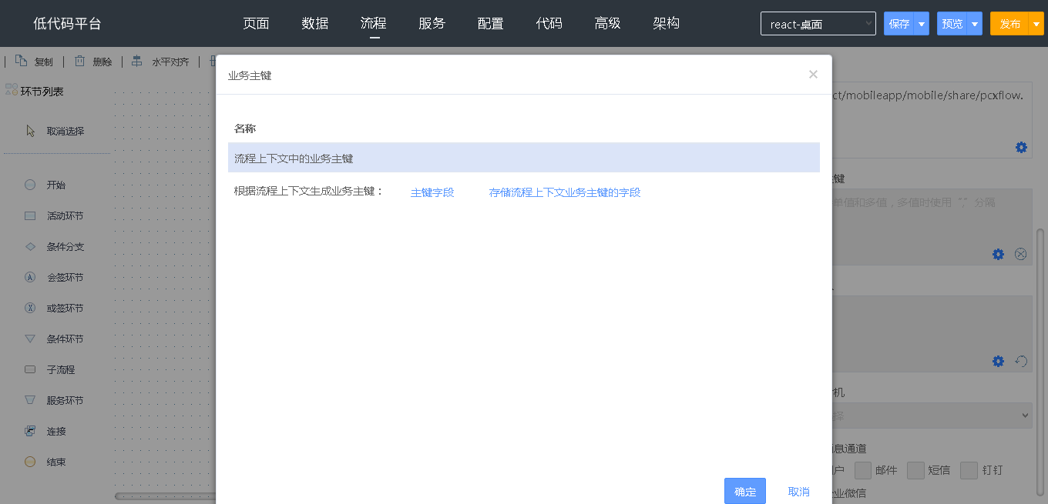The height and width of the screenshot is (504, 1048).
Task: Click gear icon under the pcxflow path field
Action: coord(1021,147)
